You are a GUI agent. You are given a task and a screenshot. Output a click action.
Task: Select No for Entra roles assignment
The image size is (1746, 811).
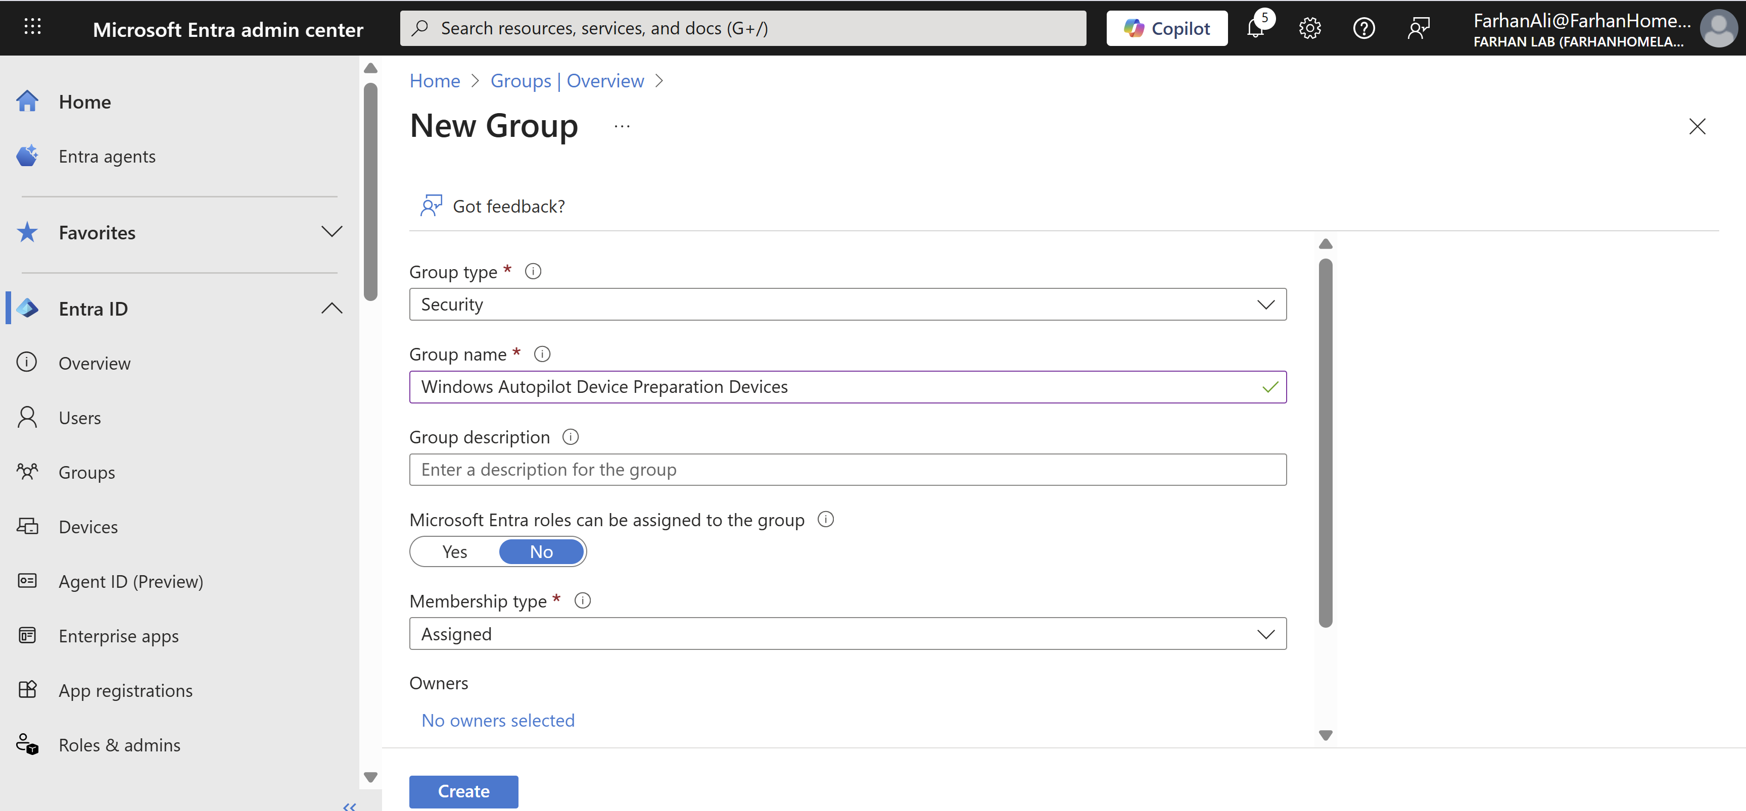pos(541,551)
